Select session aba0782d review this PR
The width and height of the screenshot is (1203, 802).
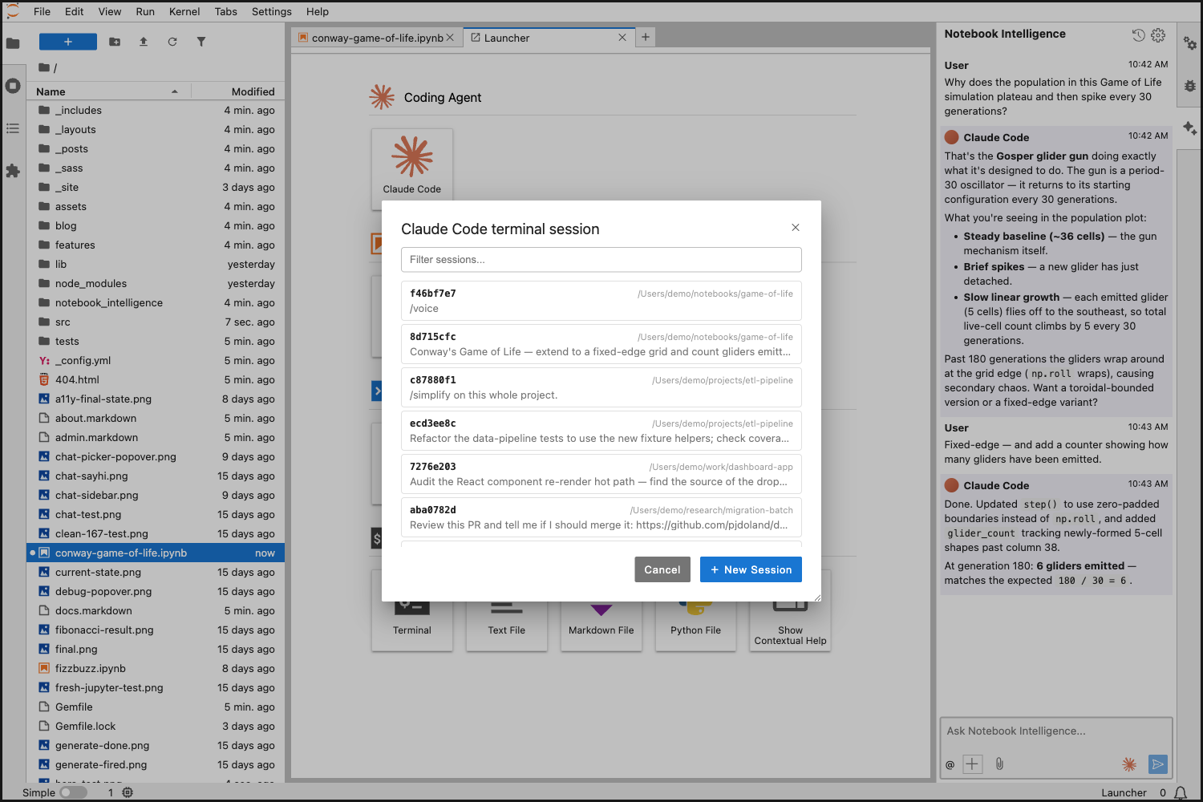click(601, 517)
